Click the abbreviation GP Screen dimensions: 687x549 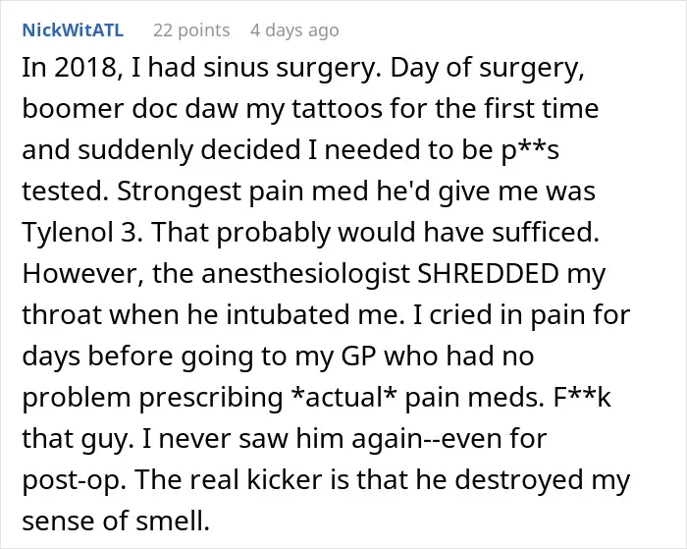(359, 357)
